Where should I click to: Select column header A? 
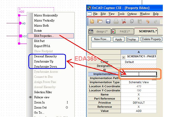click(139, 52)
